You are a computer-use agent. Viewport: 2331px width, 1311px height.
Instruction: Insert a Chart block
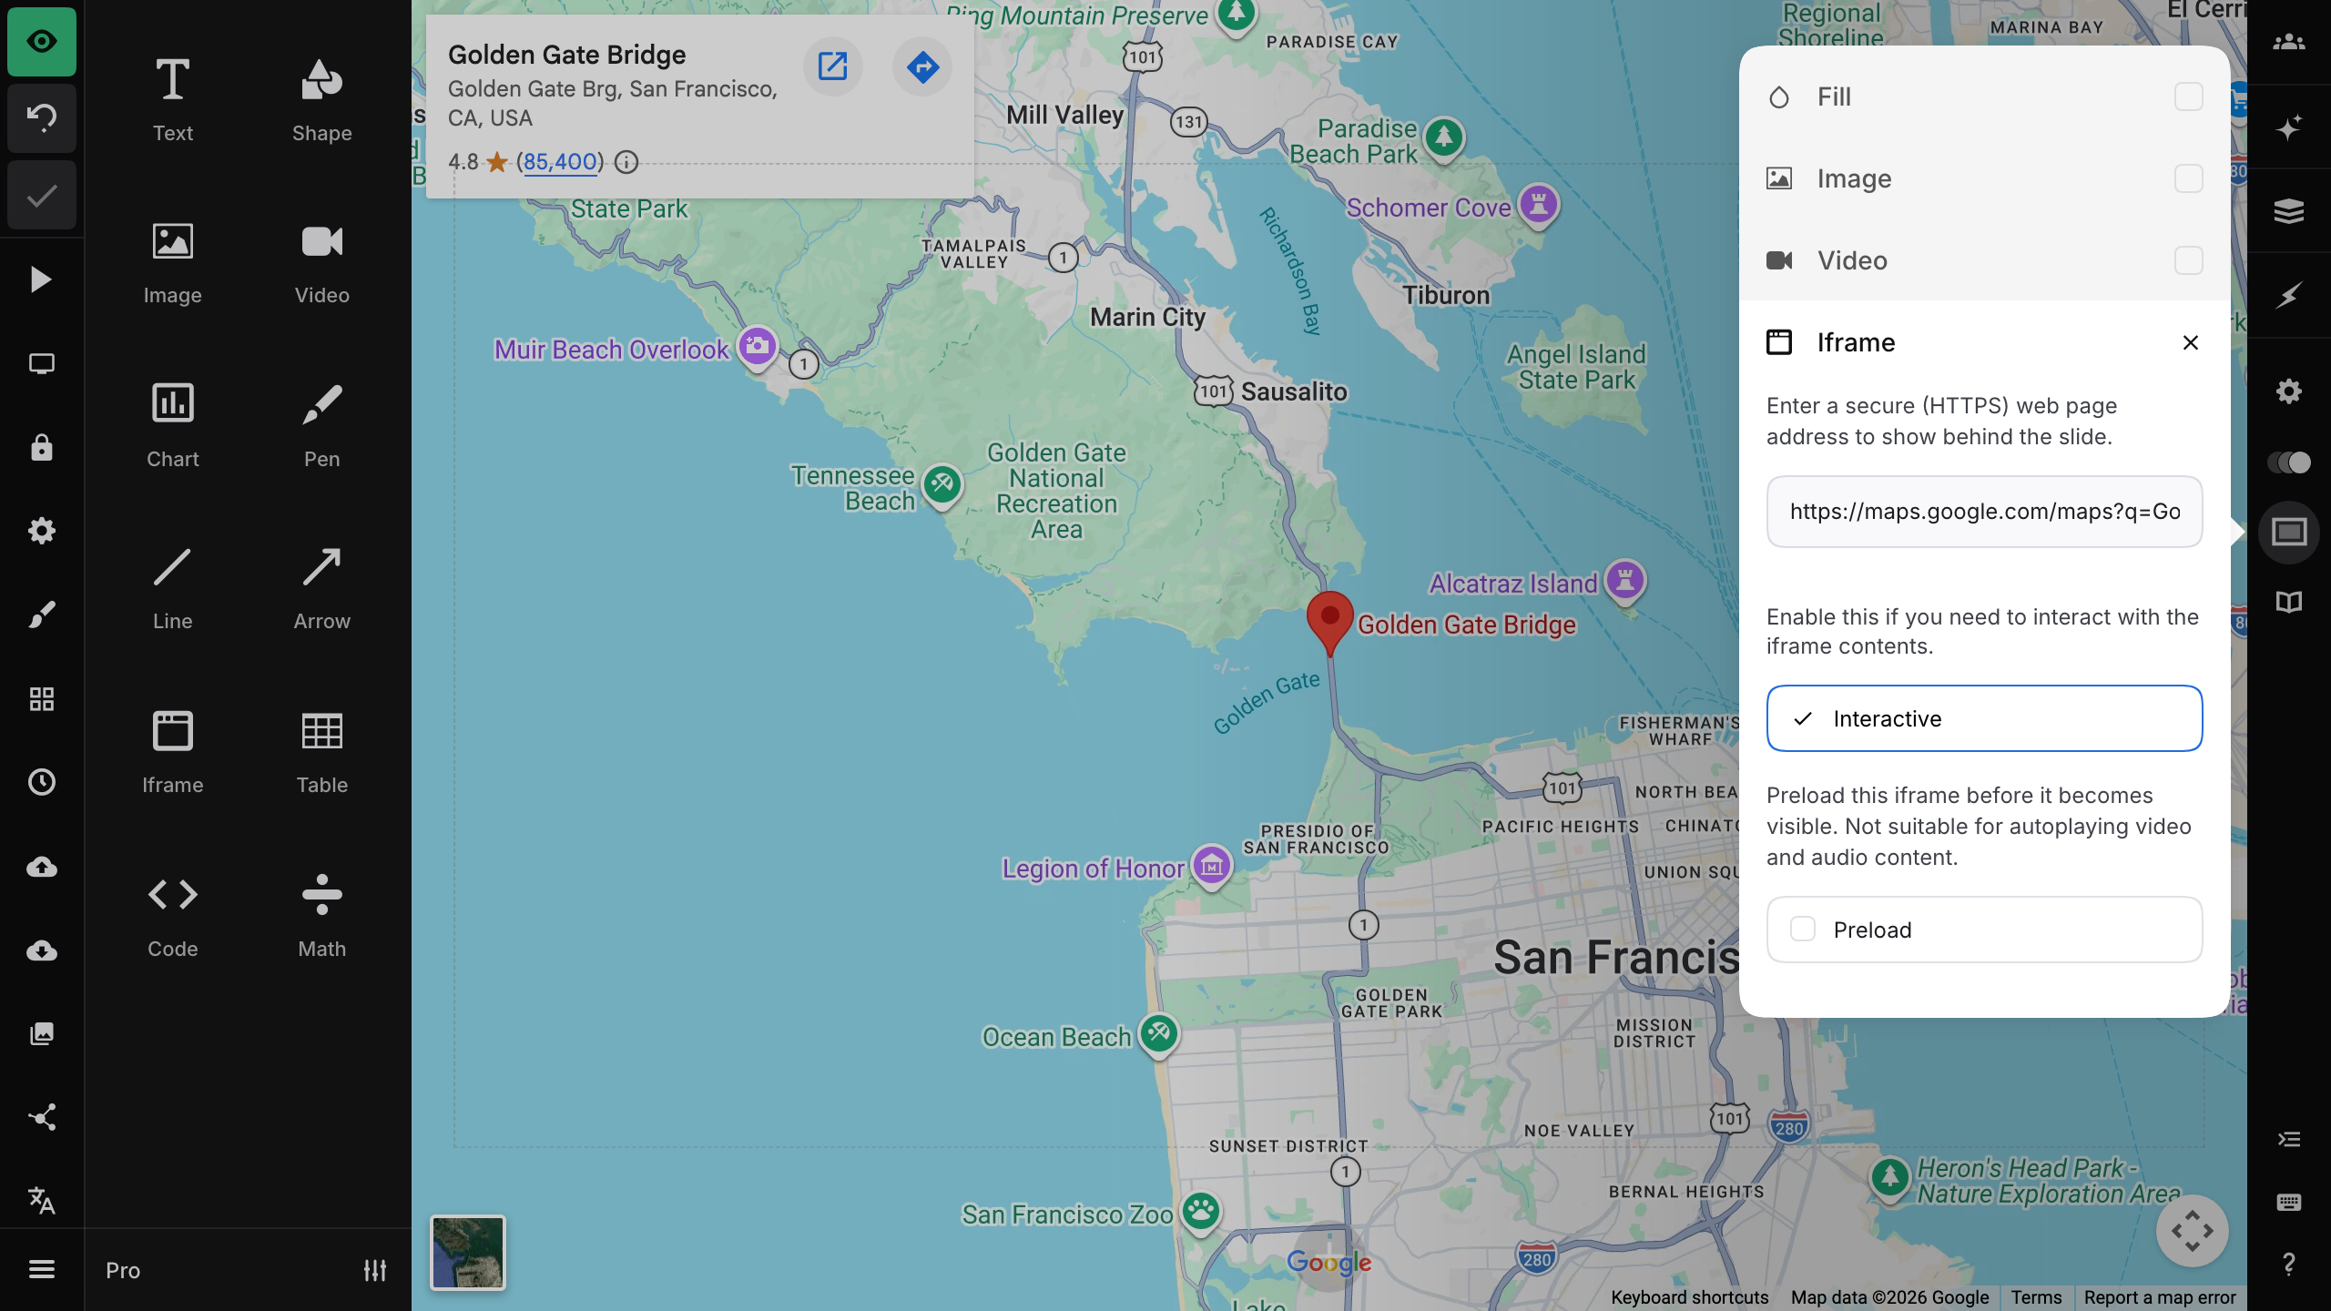(173, 426)
